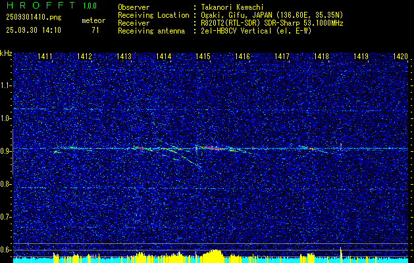Click antenna text 2el-HB9CV Vertical
This screenshot has height=263, width=414.
(x=236, y=31)
